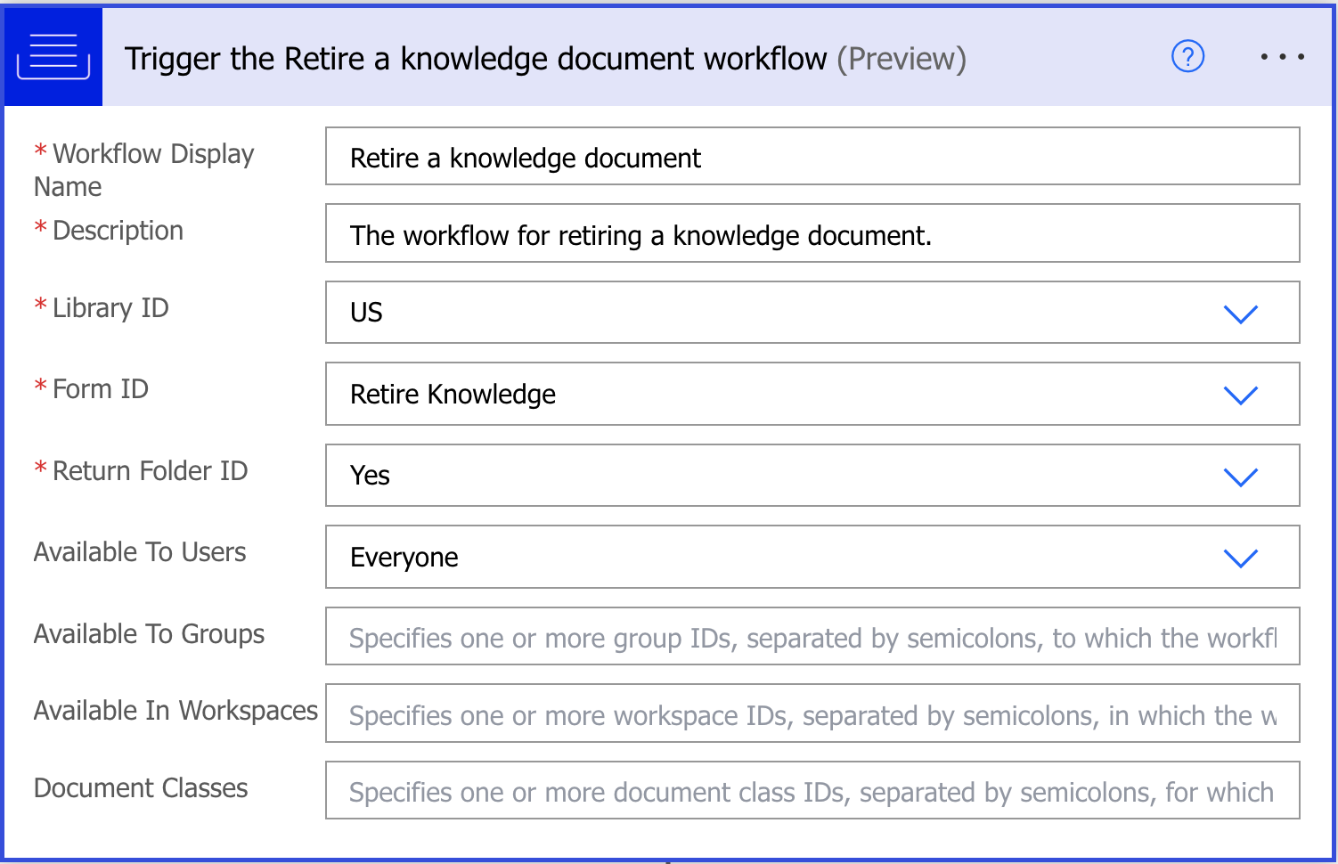This screenshot has width=1338, height=864.
Task: Select the 'Yes' value in Return Folder ID
Action: [x=371, y=476]
